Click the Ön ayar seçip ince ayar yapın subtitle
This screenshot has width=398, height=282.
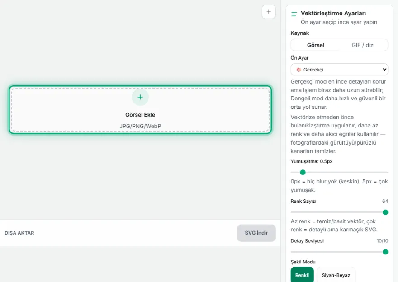coord(339,22)
